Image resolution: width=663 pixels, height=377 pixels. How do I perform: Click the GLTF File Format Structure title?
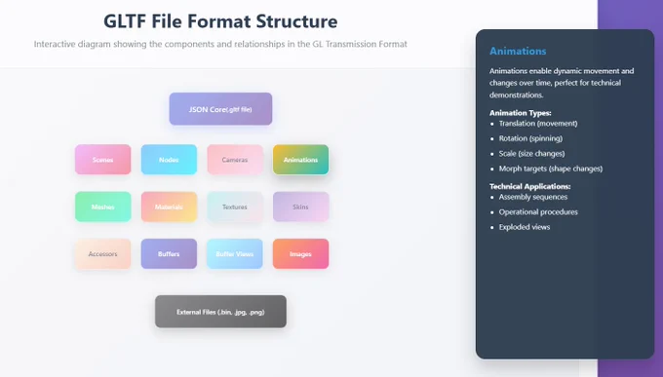pos(220,21)
